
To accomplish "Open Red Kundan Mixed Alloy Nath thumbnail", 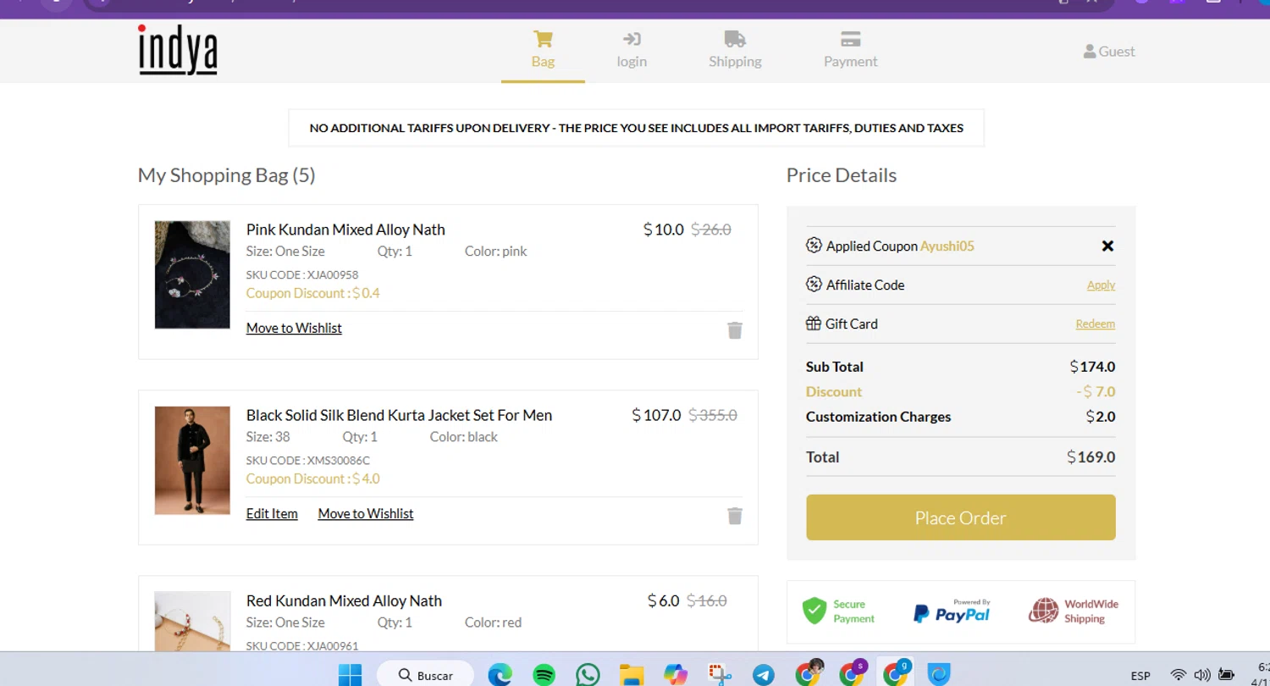I will (192, 622).
